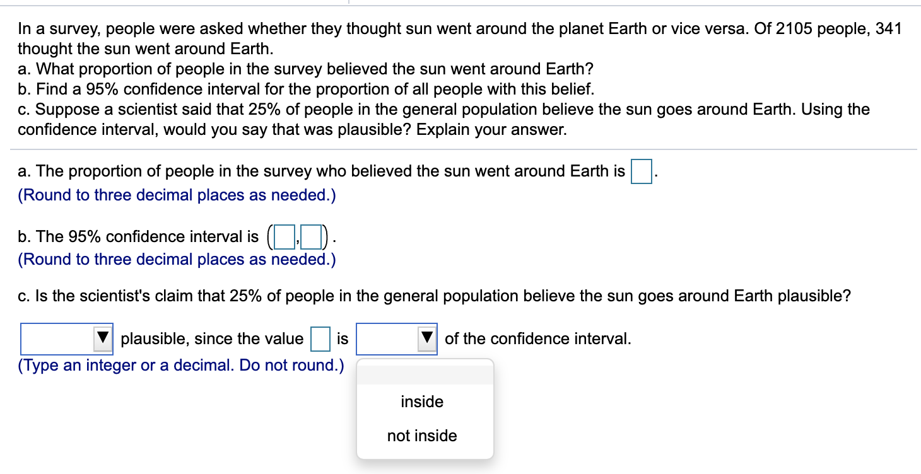Click the value box after "since the value"

(x=320, y=338)
